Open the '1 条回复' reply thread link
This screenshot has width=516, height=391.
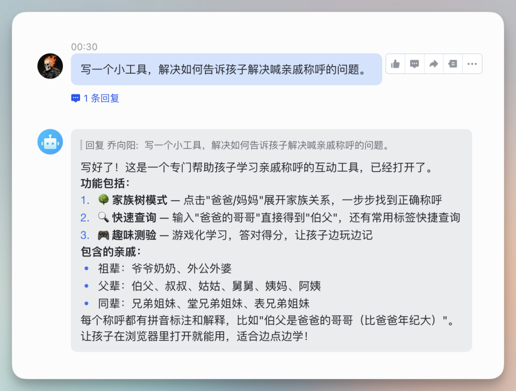(101, 98)
